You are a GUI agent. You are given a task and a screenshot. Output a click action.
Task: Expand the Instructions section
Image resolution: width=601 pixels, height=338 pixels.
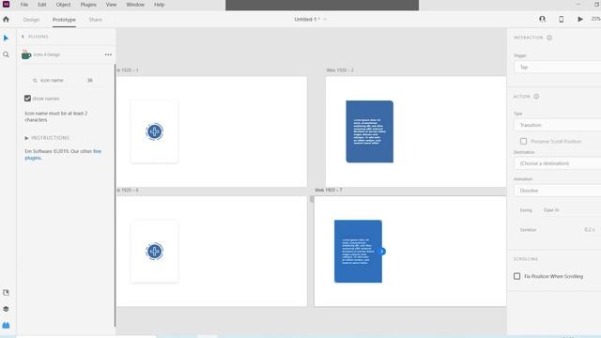(x=47, y=138)
